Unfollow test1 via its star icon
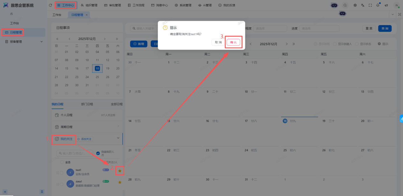The image size is (403, 196). click(x=120, y=171)
